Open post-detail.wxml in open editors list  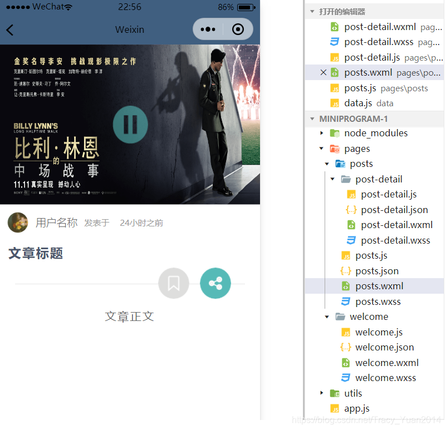[x=374, y=27]
